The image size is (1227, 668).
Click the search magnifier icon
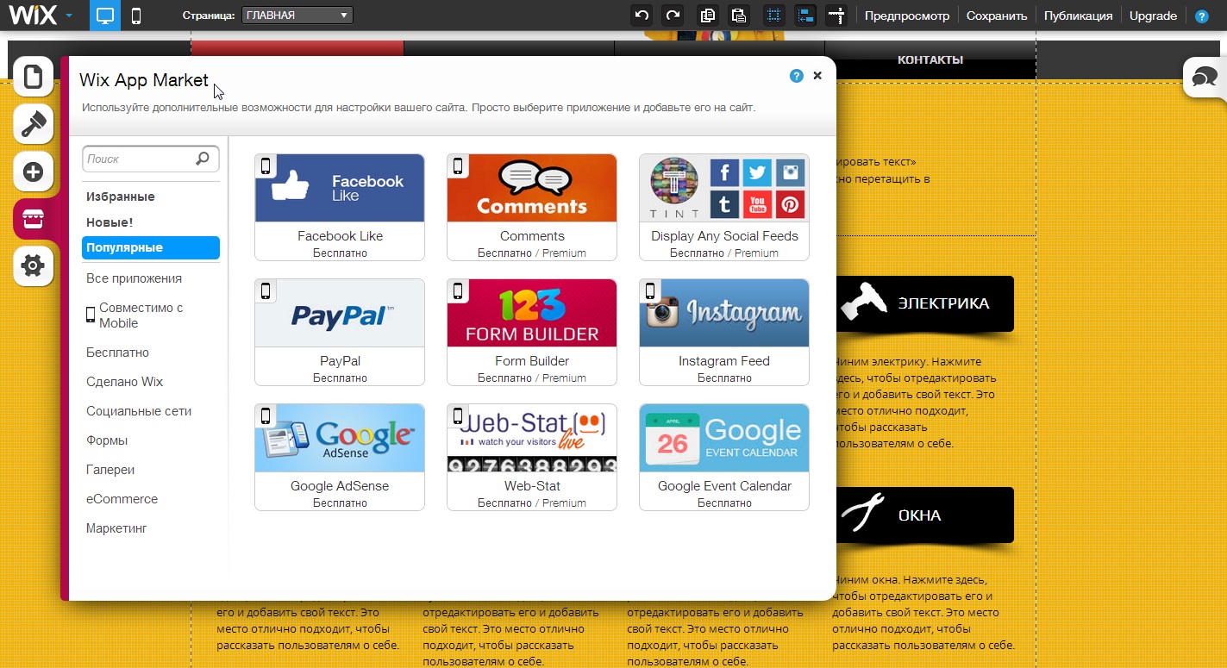203,159
